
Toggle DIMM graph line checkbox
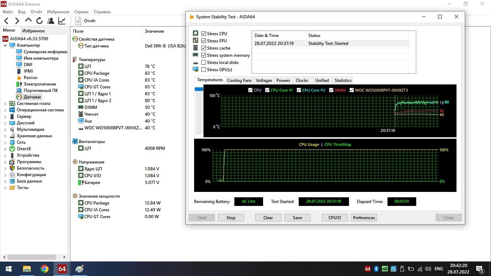[331, 90]
